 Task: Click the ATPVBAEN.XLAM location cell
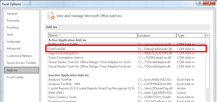click(154, 84)
